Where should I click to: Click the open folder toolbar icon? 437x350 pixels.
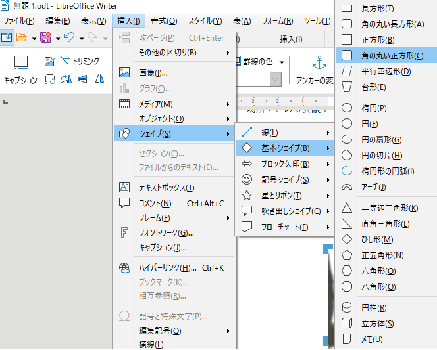pyautogui.click(x=22, y=37)
